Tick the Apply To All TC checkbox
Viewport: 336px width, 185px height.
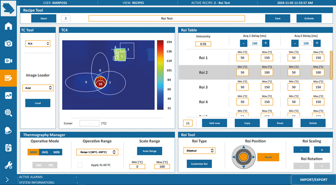tap(80, 165)
